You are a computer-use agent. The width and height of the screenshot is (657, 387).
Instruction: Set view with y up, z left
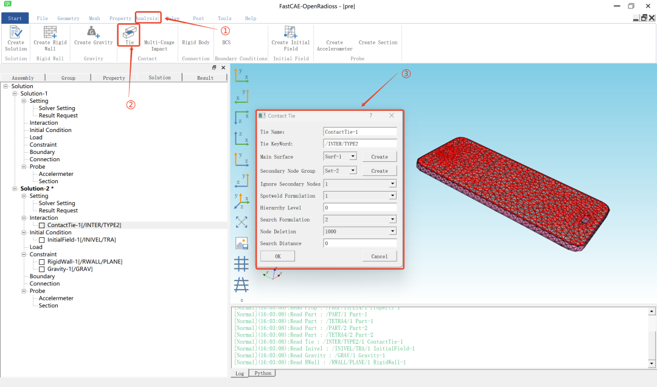click(242, 180)
